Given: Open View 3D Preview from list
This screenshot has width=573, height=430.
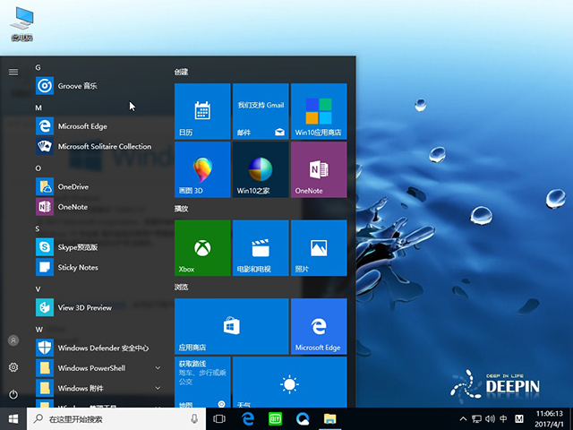Looking at the screenshot, I should pos(84,308).
